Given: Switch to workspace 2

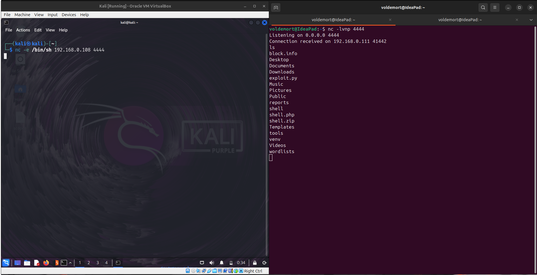Looking at the screenshot, I should pos(89,263).
